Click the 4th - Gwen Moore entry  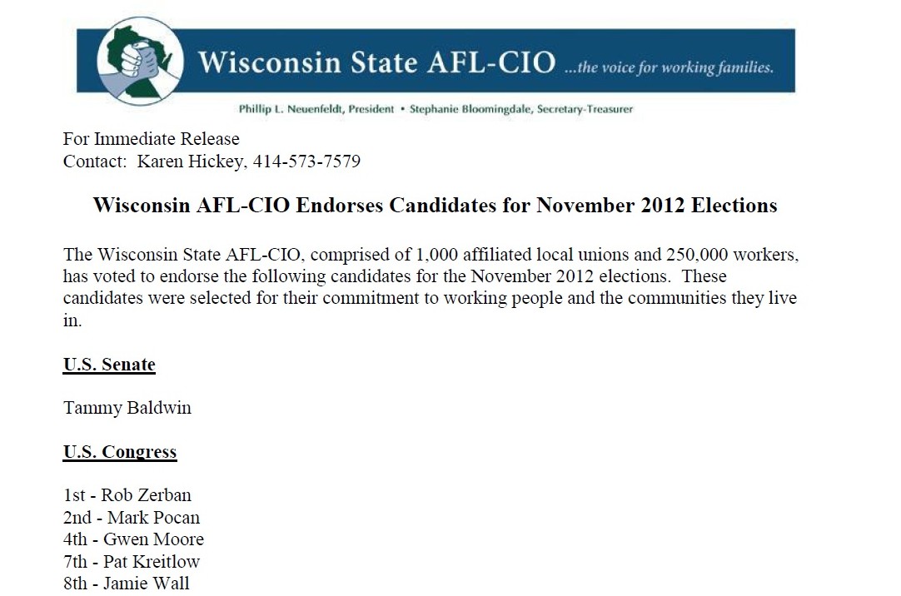pyautogui.click(x=133, y=539)
